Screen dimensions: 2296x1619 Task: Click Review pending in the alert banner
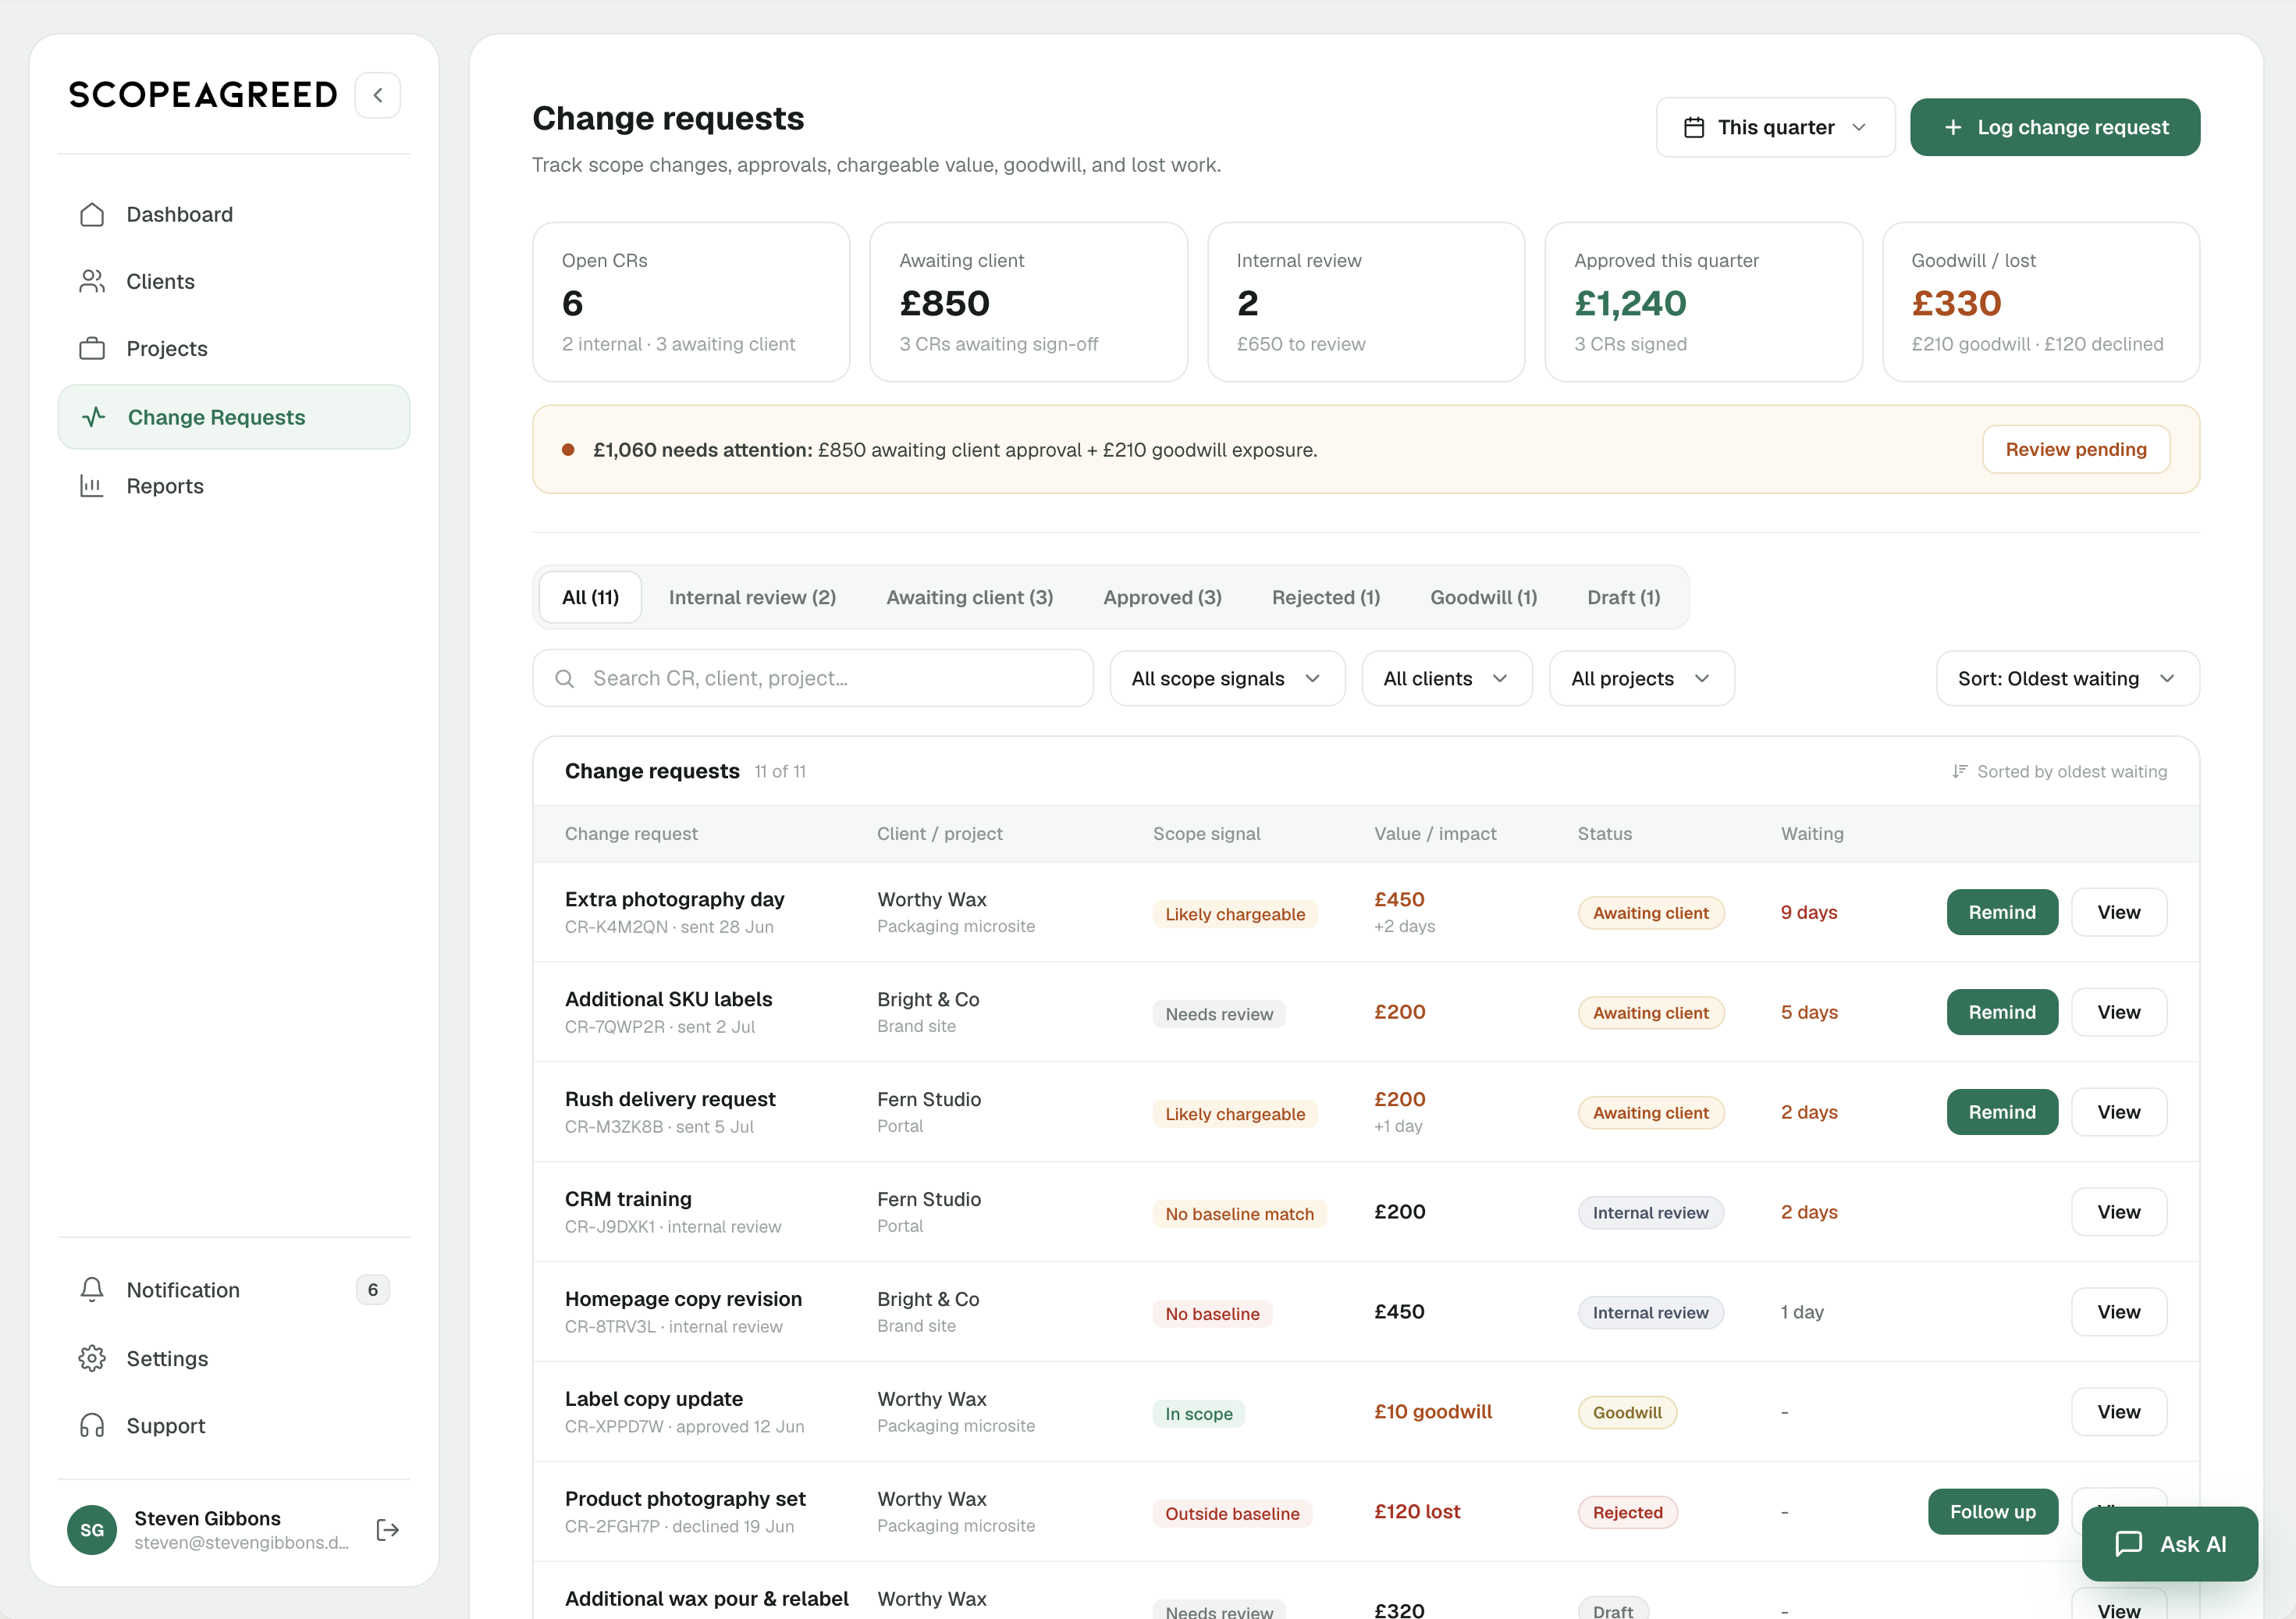click(x=2075, y=449)
